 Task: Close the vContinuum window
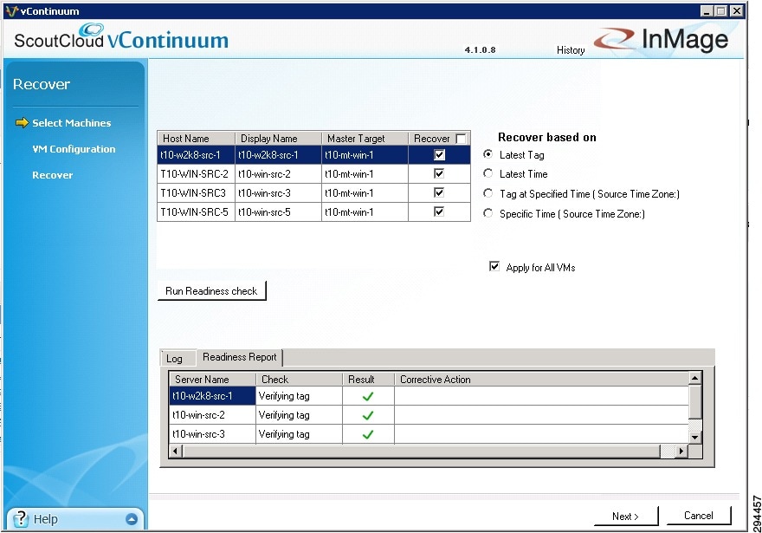coord(737,10)
